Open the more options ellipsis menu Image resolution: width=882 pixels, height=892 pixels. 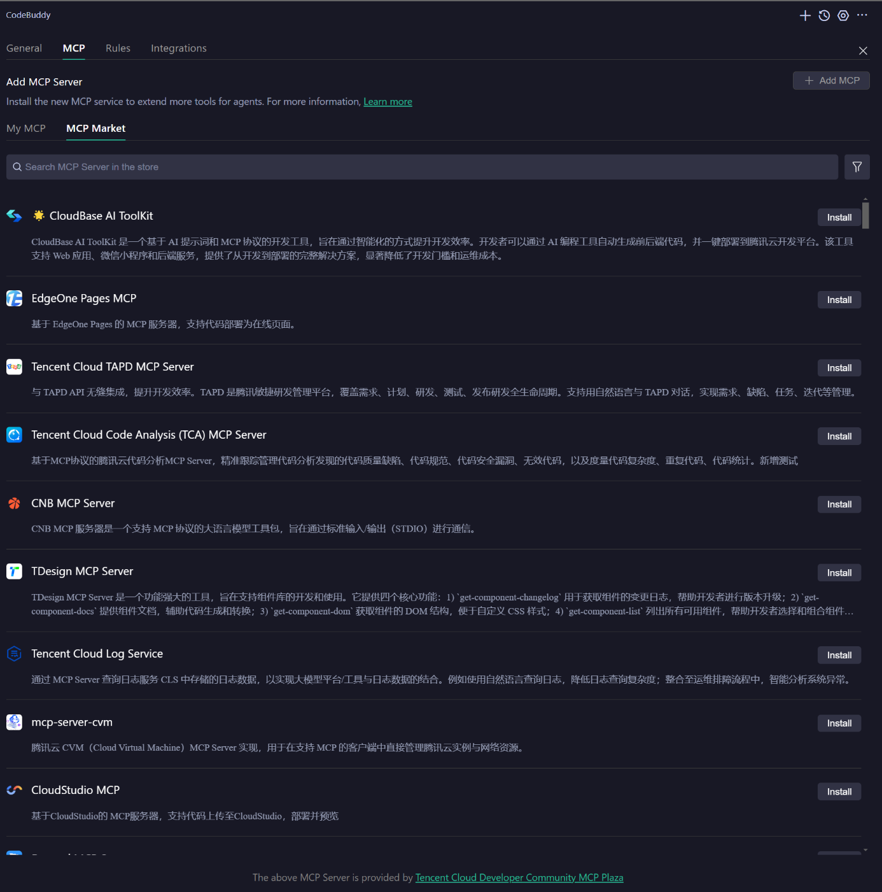862,15
